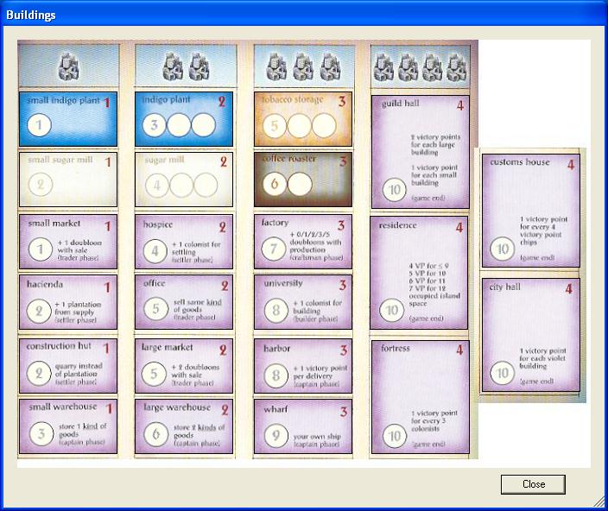Screen dimensions: 608x511
Task: Pick the large warehouse card
Action: 184,426
